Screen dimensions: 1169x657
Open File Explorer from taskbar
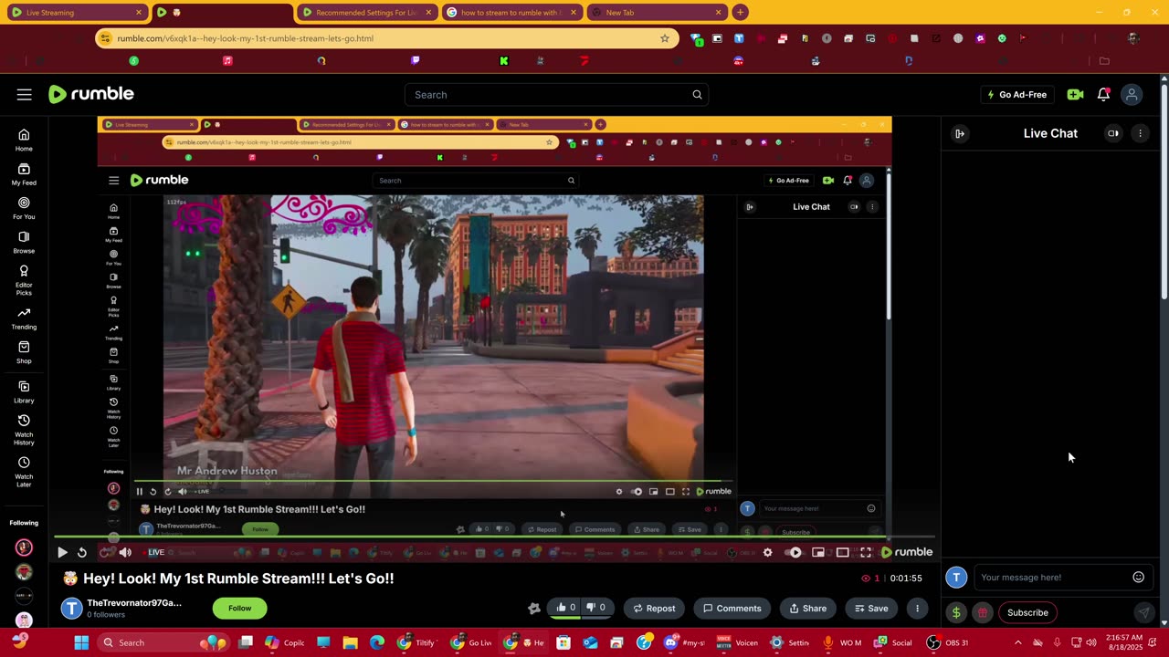coord(350,642)
